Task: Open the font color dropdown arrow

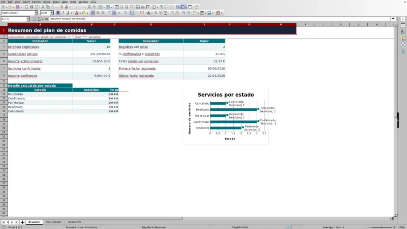Action: click(80, 13)
